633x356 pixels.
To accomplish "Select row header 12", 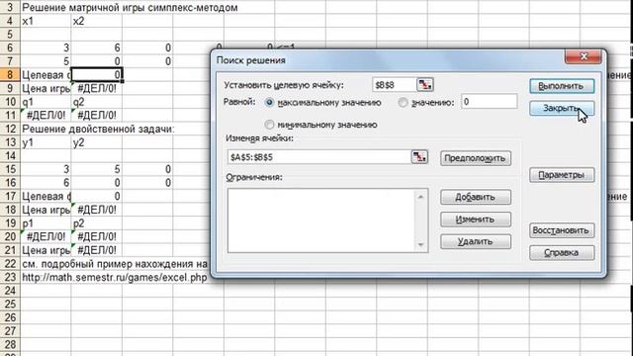I will 10,129.
